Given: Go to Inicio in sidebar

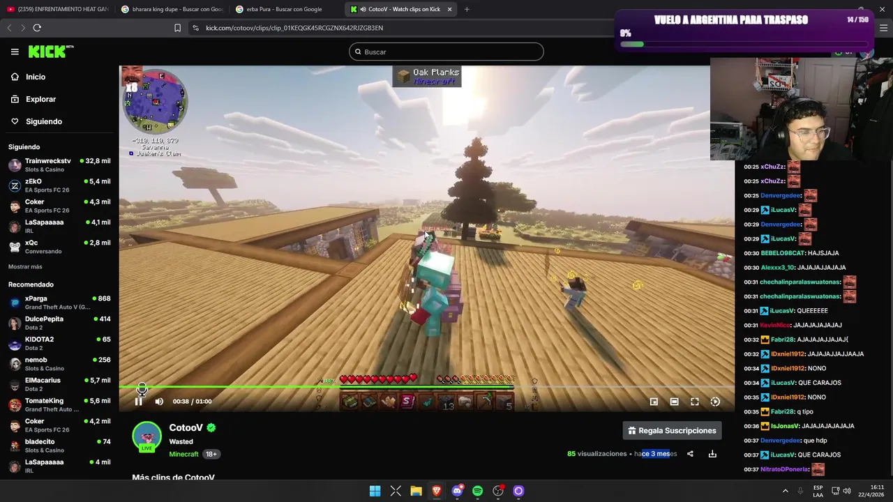Looking at the screenshot, I should click(35, 77).
